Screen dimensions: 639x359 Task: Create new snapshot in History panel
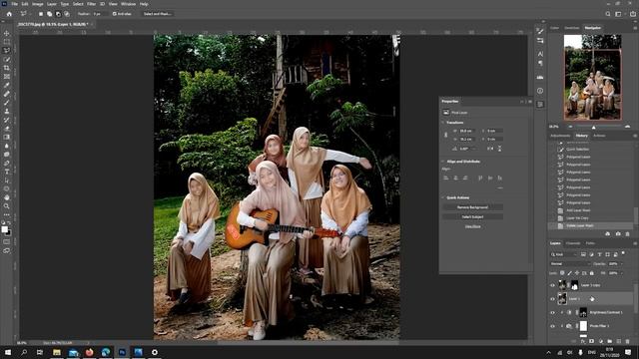coord(618,234)
